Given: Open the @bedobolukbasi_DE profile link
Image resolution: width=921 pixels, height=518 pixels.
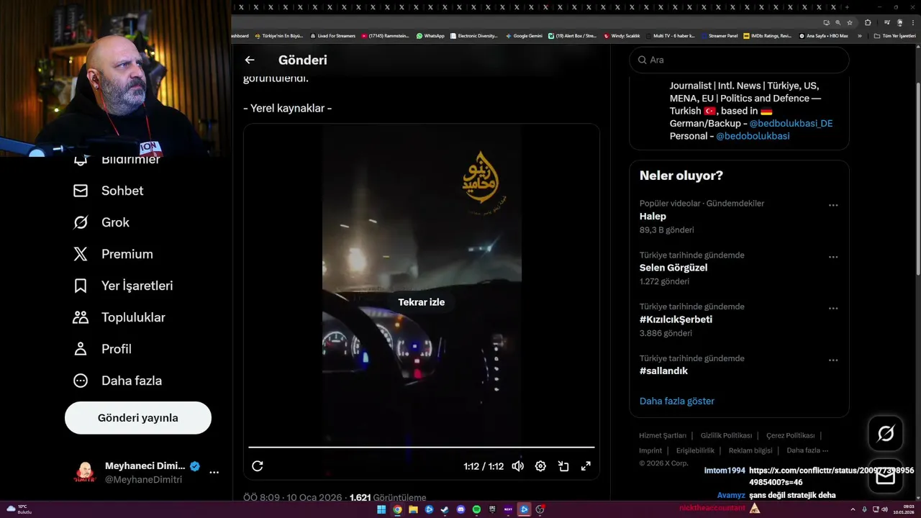Looking at the screenshot, I should pos(791,123).
